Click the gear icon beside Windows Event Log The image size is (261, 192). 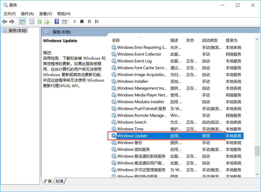click(114, 61)
